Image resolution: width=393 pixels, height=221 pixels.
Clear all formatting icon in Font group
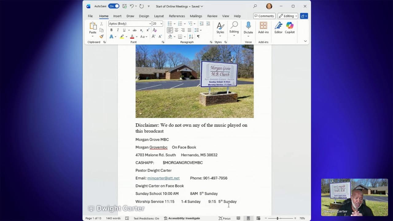pyautogui.click(x=155, y=30)
